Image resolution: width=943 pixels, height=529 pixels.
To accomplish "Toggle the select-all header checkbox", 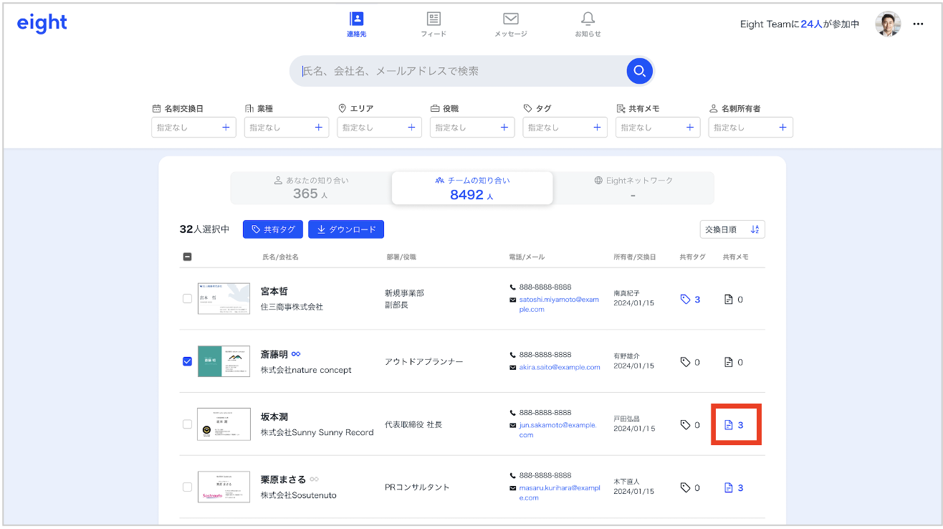I will (x=187, y=257).
